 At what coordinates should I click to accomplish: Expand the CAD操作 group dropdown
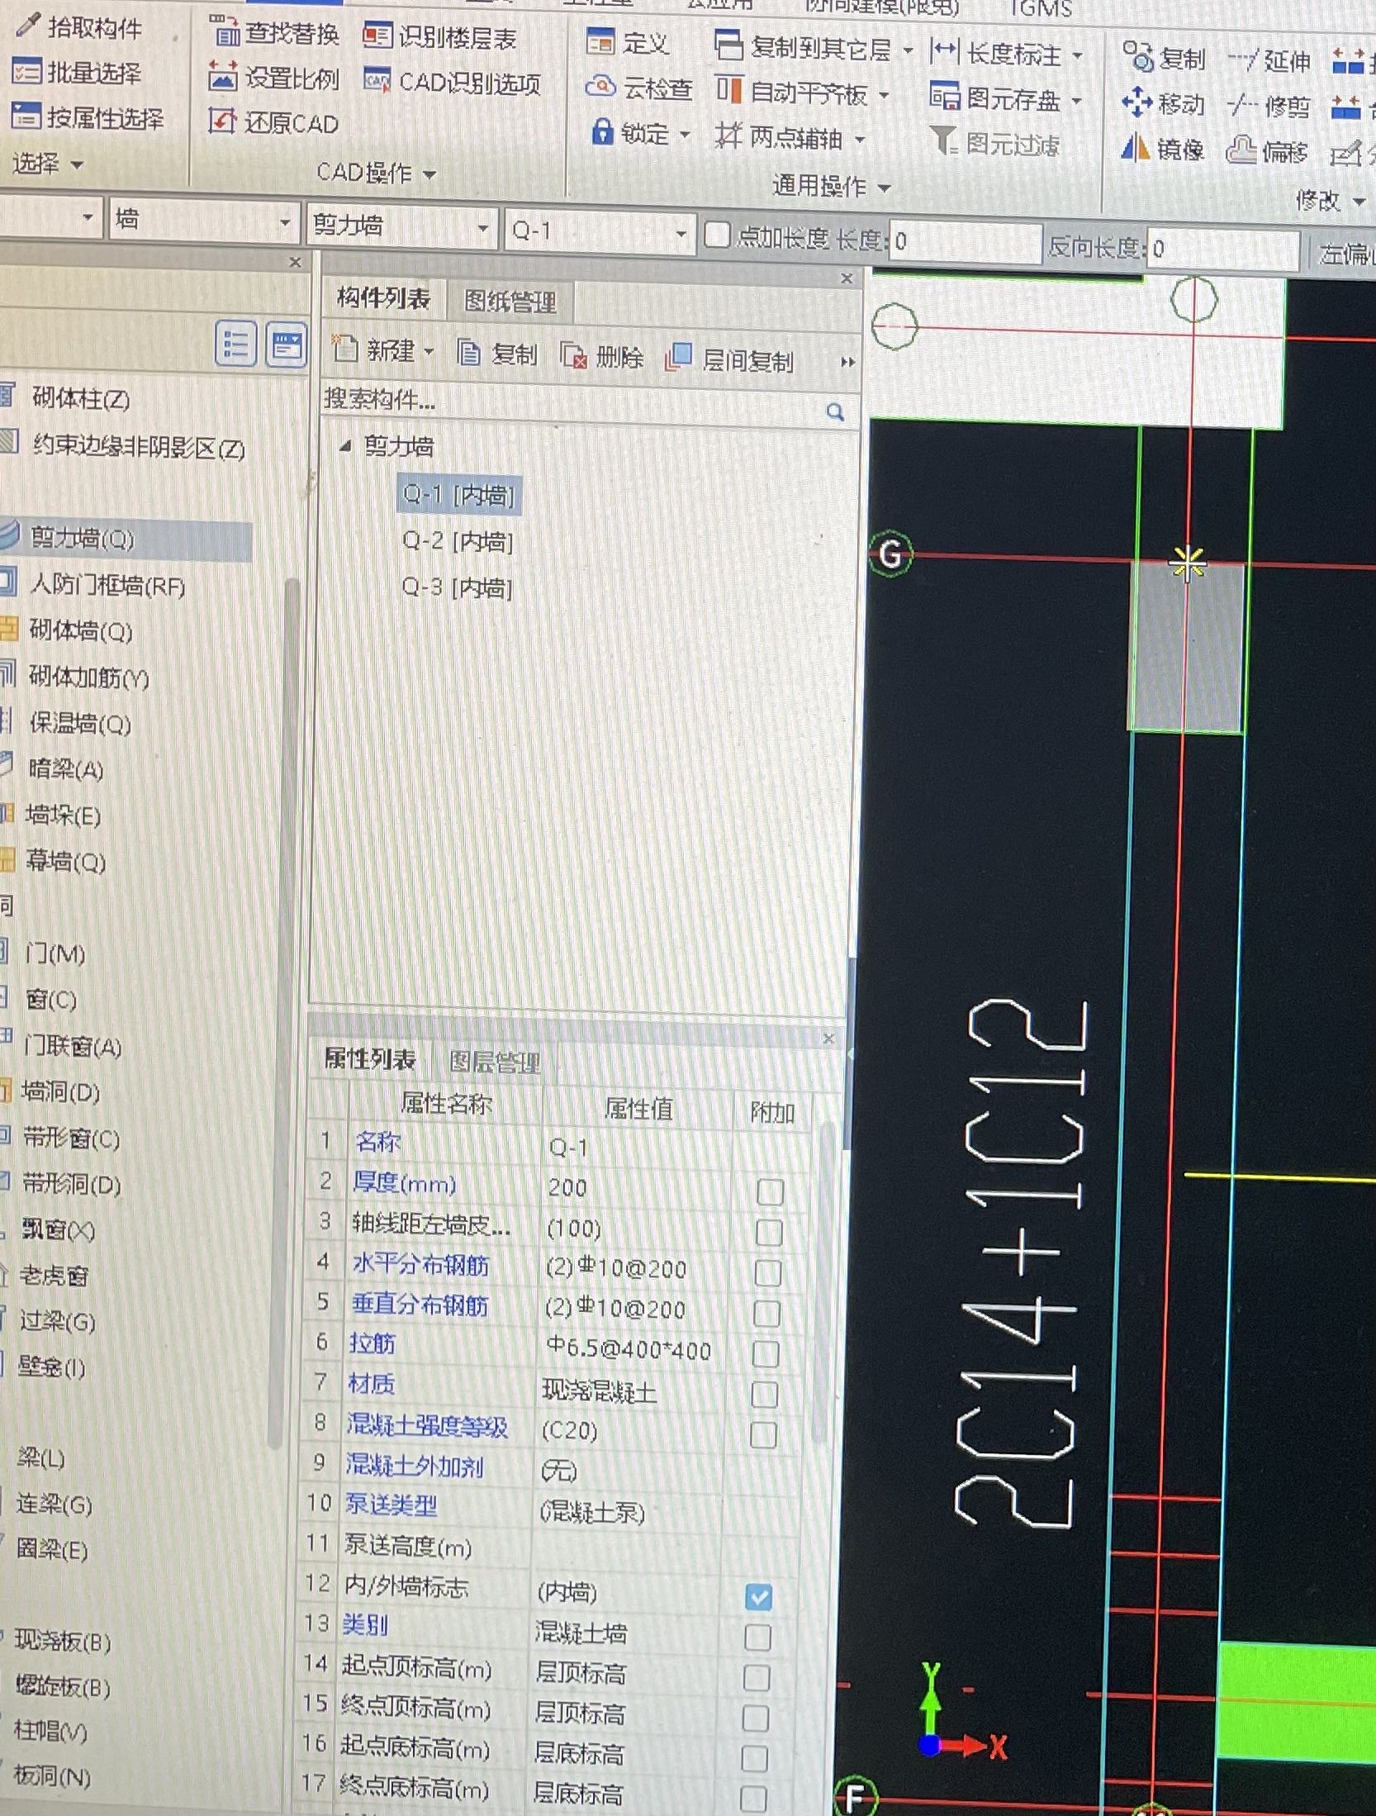pyautogui.click(x=429, y=174)
